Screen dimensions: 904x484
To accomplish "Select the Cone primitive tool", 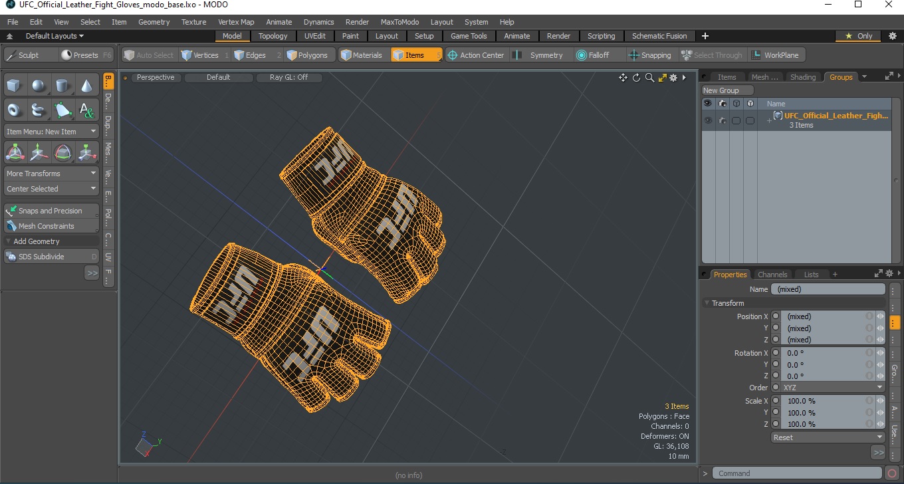I will (86, 86).
